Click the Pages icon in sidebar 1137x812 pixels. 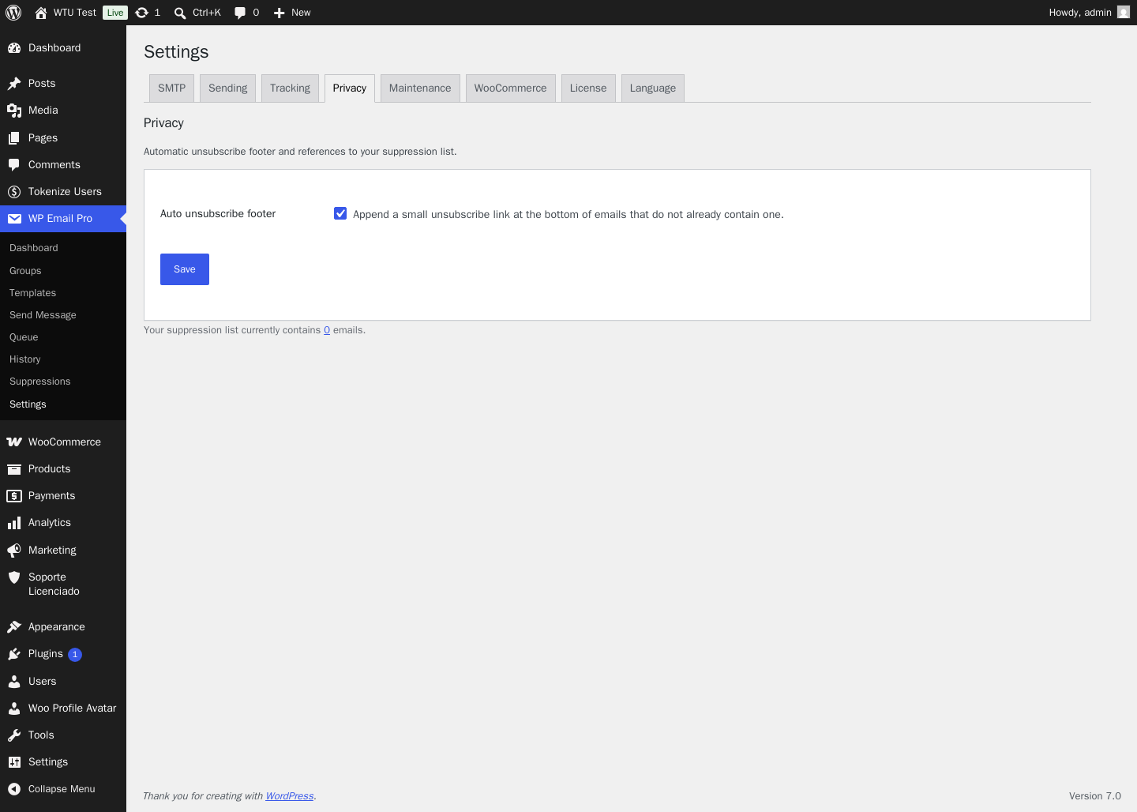[x=14, y=138]
